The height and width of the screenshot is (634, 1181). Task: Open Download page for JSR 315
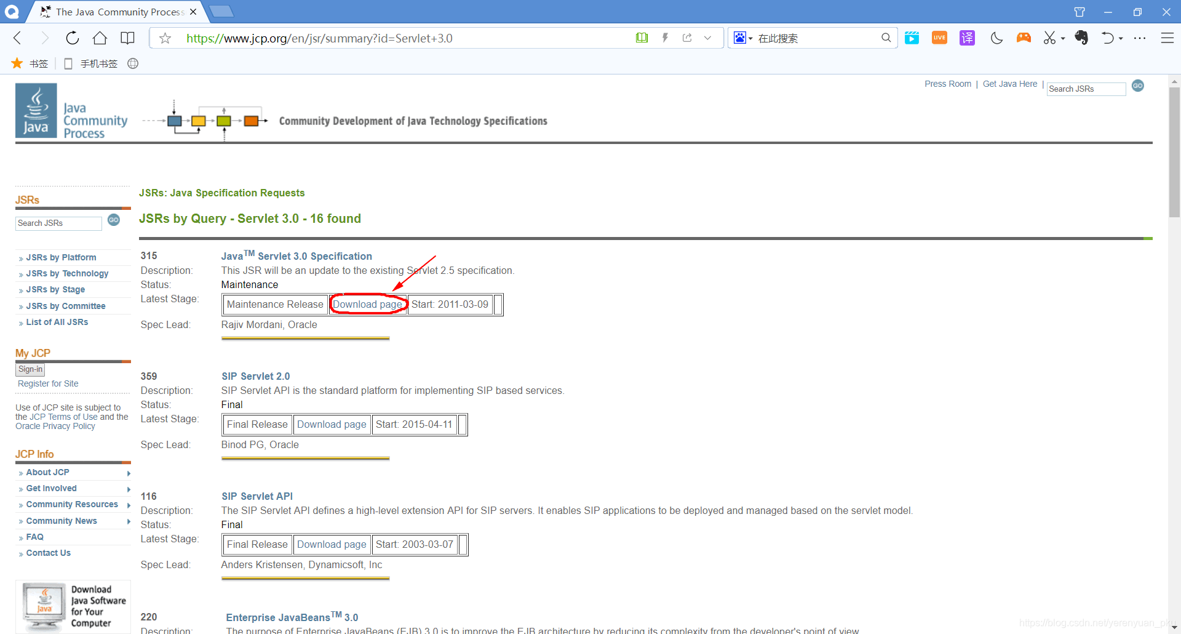click(367, 304)
